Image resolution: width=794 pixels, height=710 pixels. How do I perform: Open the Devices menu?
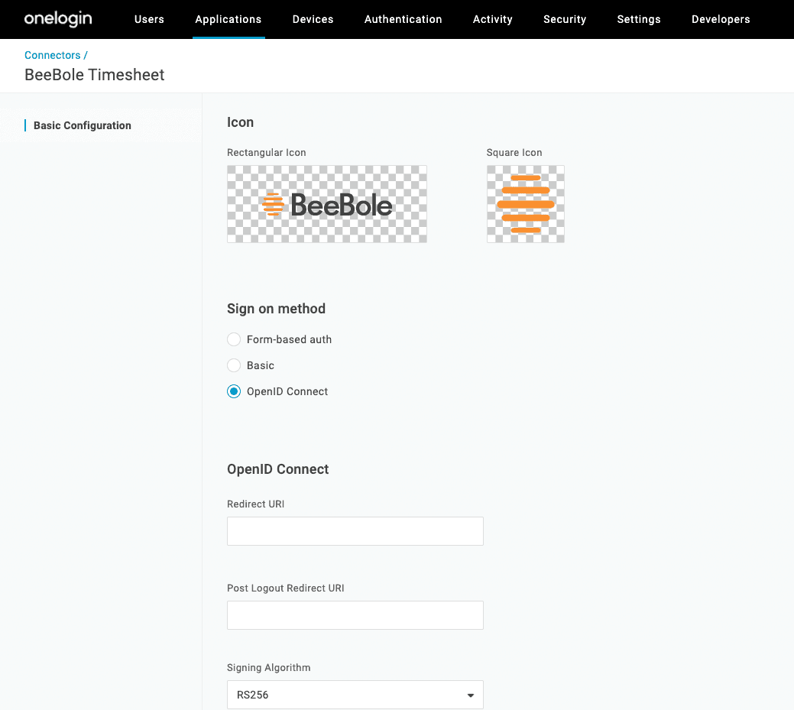coord(313,19)
